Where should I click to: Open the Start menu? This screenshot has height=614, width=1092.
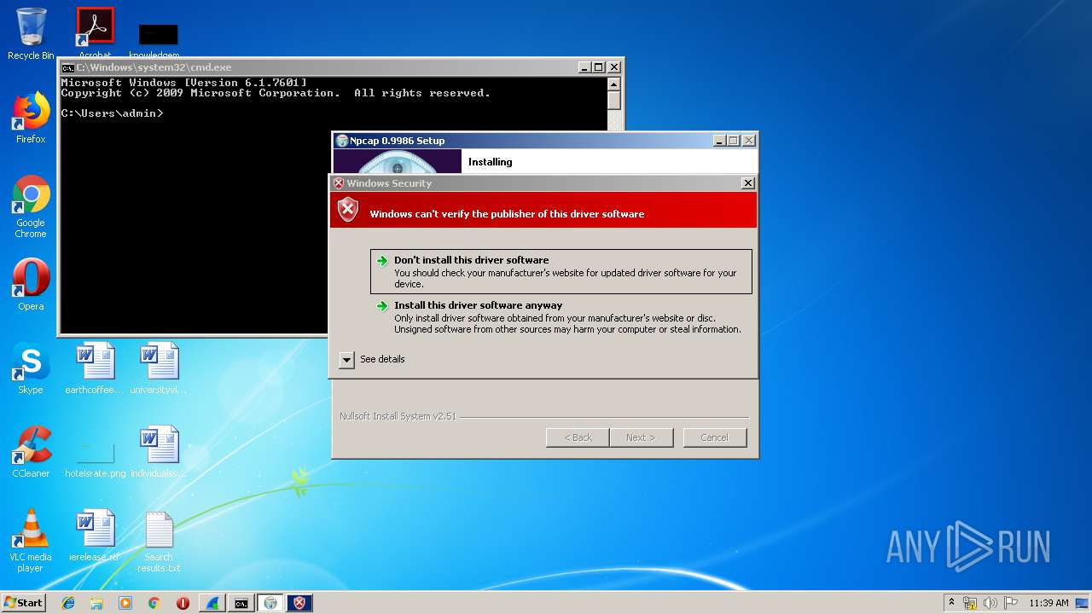point(23,603)
